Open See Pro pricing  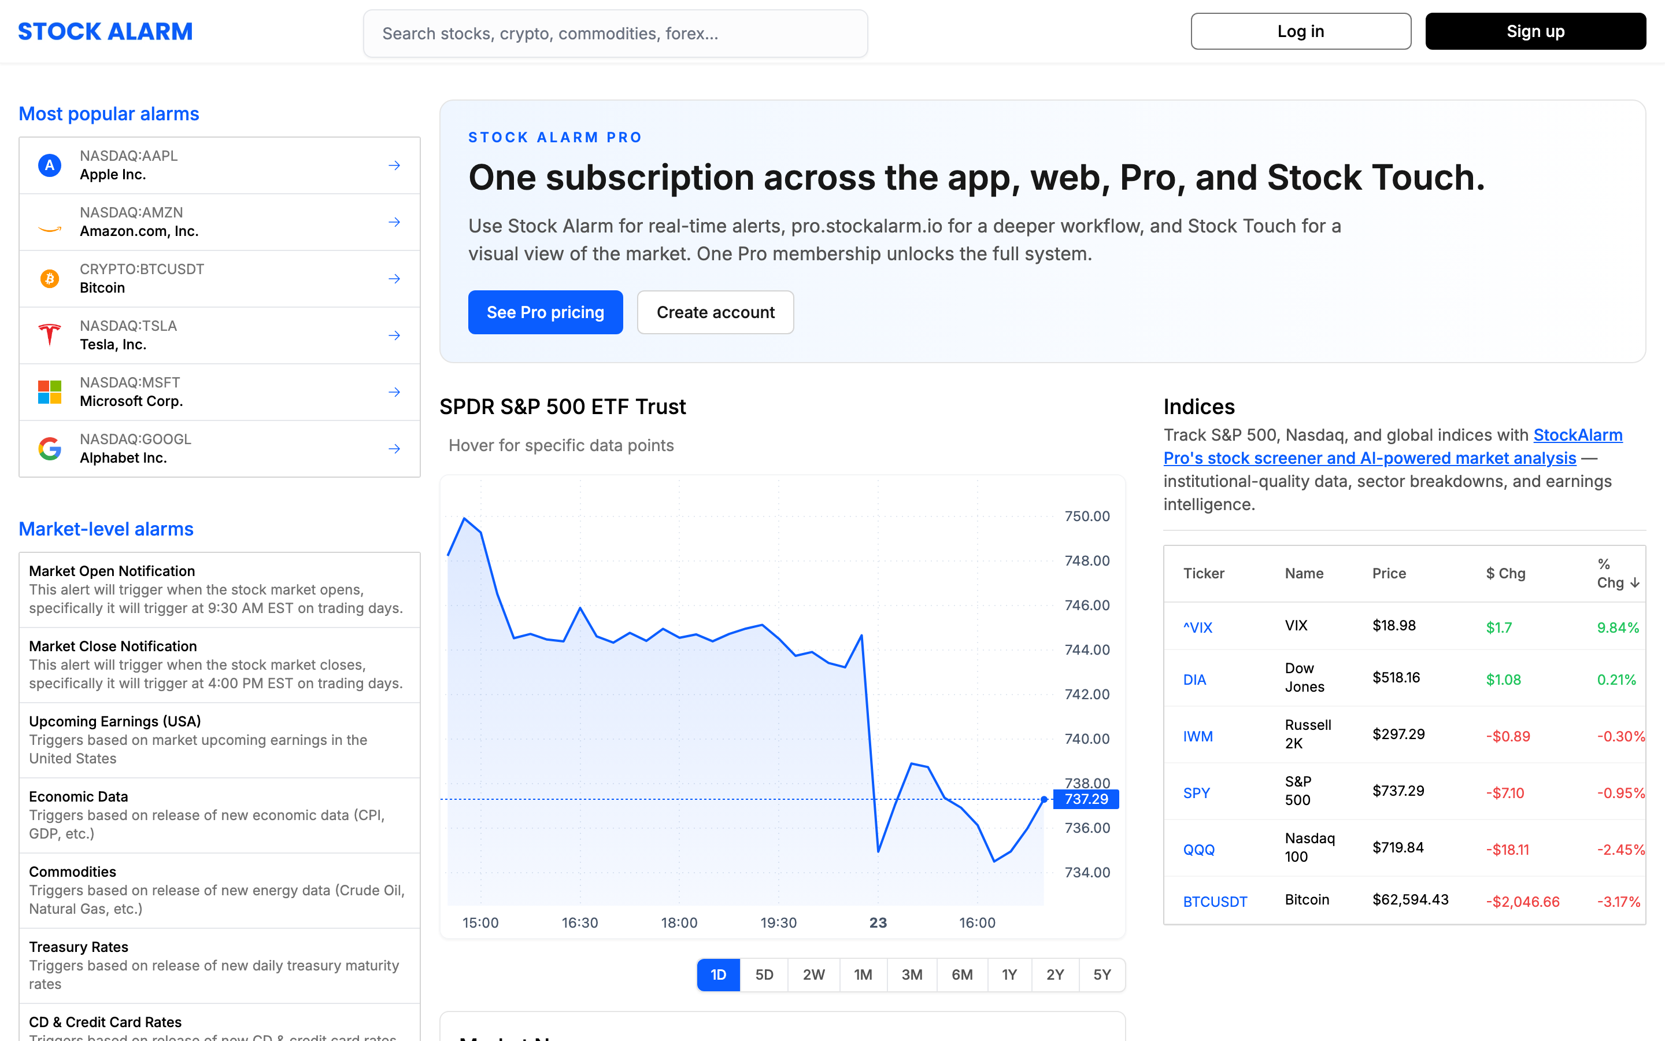(546, 312)
